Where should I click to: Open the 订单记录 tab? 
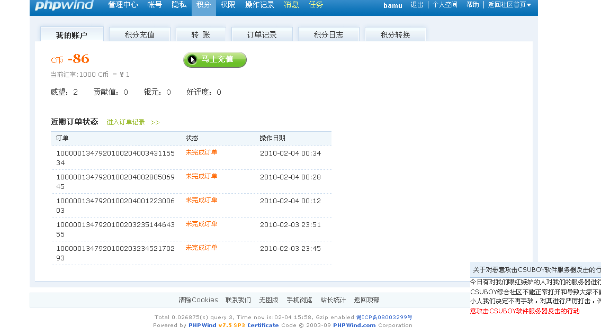[x=262, y=35]
